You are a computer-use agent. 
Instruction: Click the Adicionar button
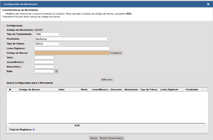click(106, 80)
